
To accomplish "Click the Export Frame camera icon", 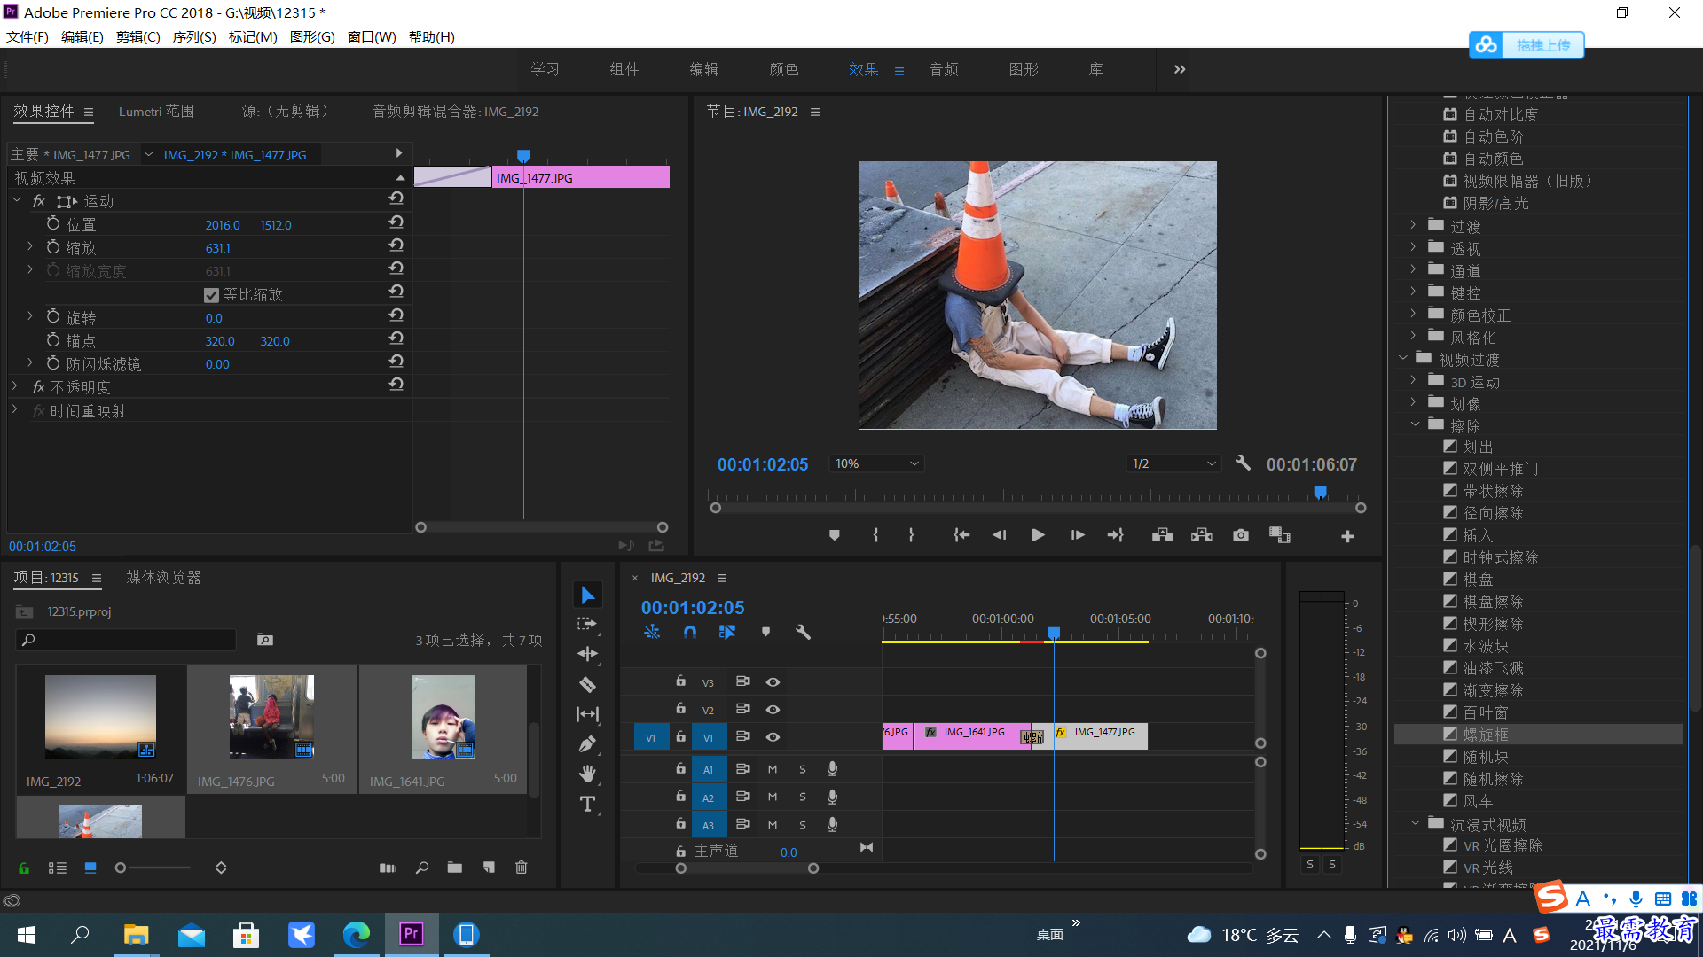I will (x=1241, y=535).
